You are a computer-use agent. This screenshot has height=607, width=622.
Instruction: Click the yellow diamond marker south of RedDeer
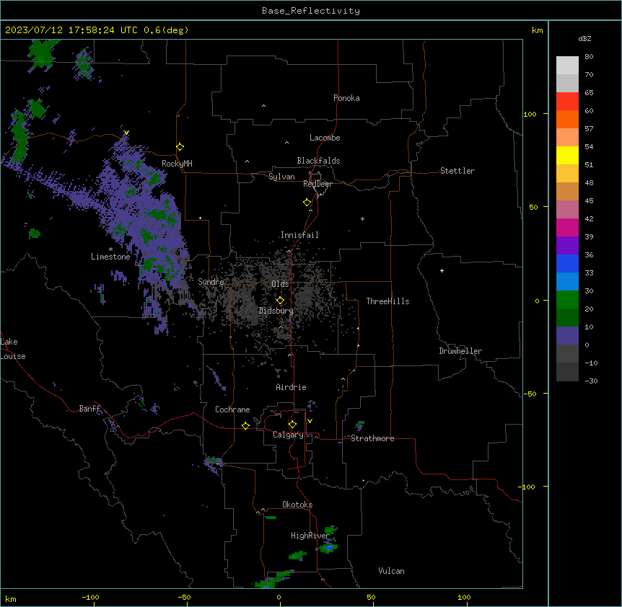tap(307, 203)
